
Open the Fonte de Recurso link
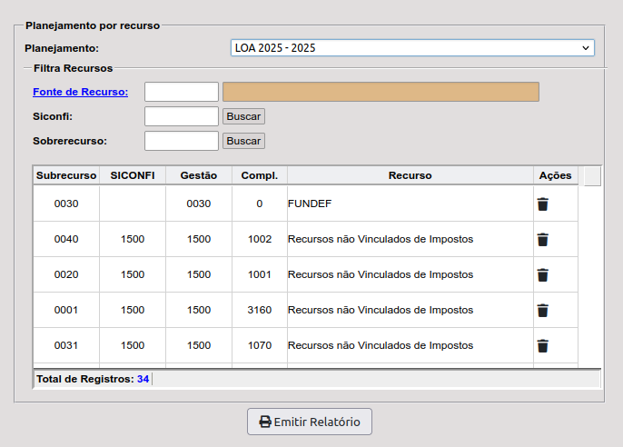tap(80, 92)
